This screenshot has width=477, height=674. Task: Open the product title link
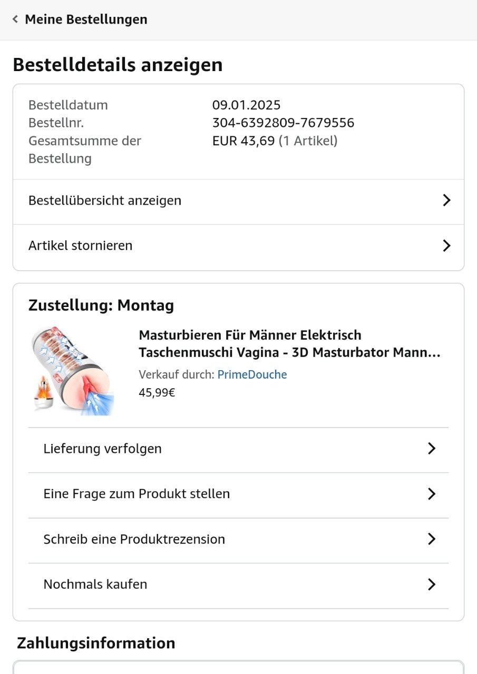pyautogui.click(x=289, y=344)
